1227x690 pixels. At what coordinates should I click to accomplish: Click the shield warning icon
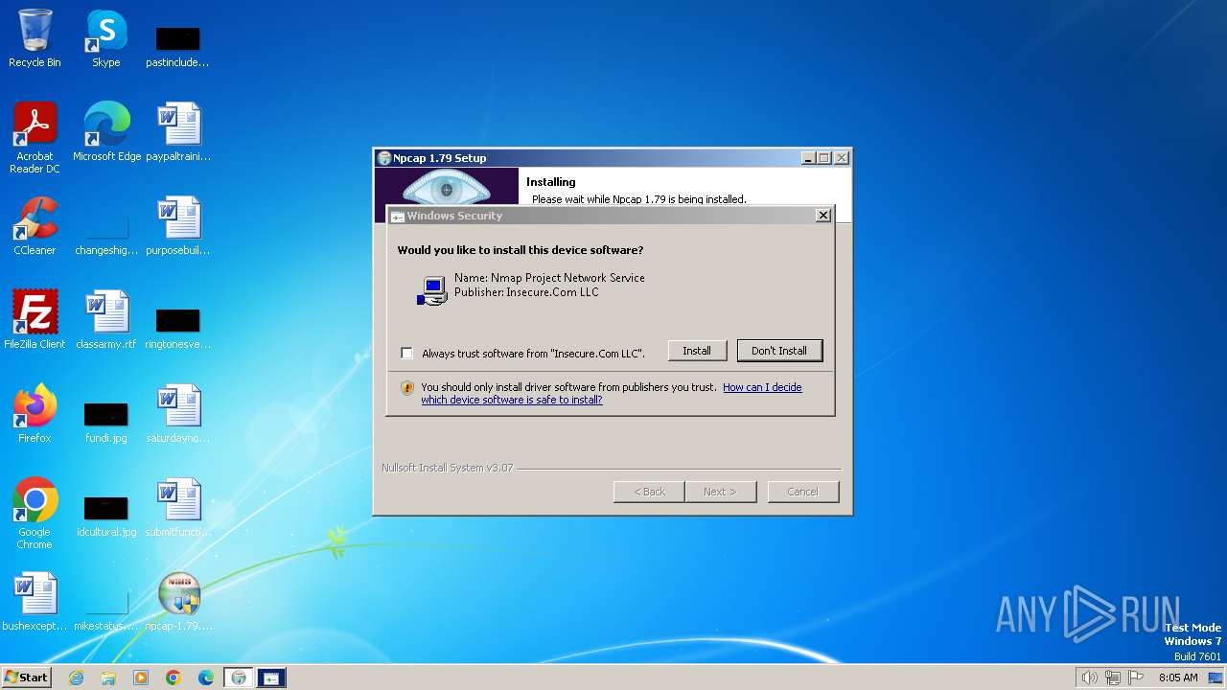click(407, 388)
